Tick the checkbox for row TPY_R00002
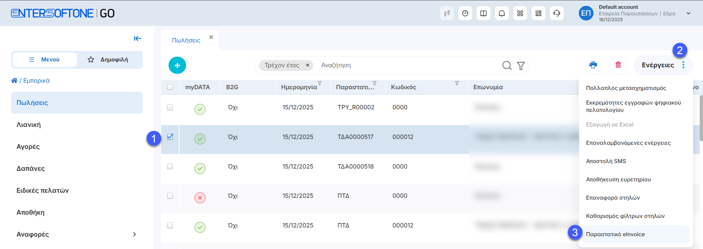Viewport: 703px width, 249px height. click(x=170, y=107)
